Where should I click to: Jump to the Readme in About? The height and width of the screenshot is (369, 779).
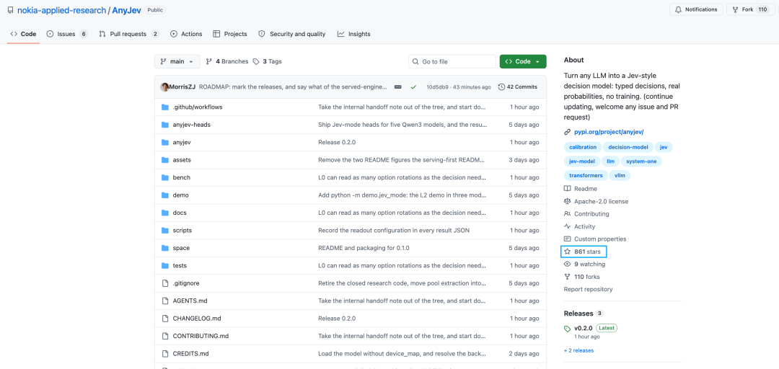click(580, 189)
